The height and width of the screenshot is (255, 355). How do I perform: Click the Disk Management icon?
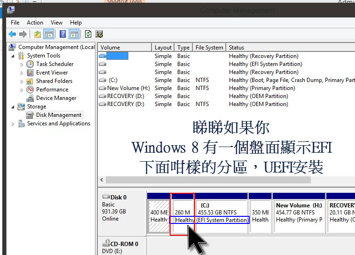(x=30, y=115)
